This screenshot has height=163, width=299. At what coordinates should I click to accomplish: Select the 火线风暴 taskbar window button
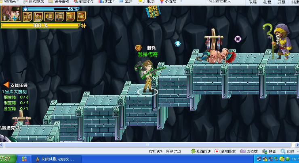coord(57,159)
